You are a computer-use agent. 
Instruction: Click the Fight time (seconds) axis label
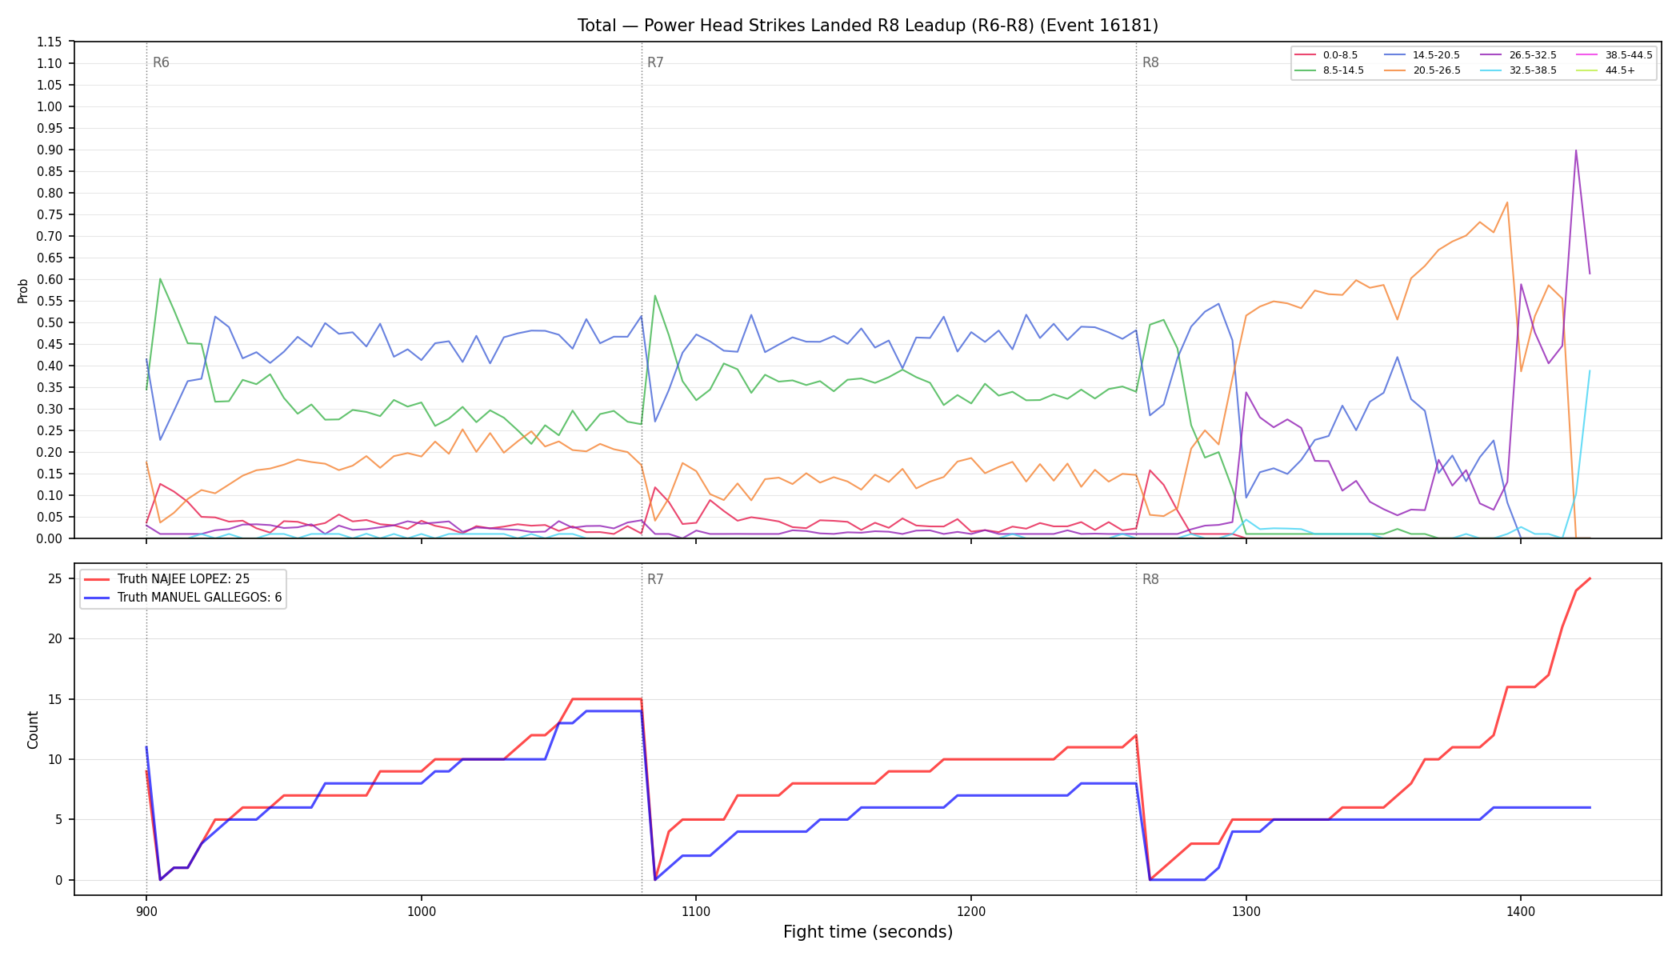click(x=868, y=932)
